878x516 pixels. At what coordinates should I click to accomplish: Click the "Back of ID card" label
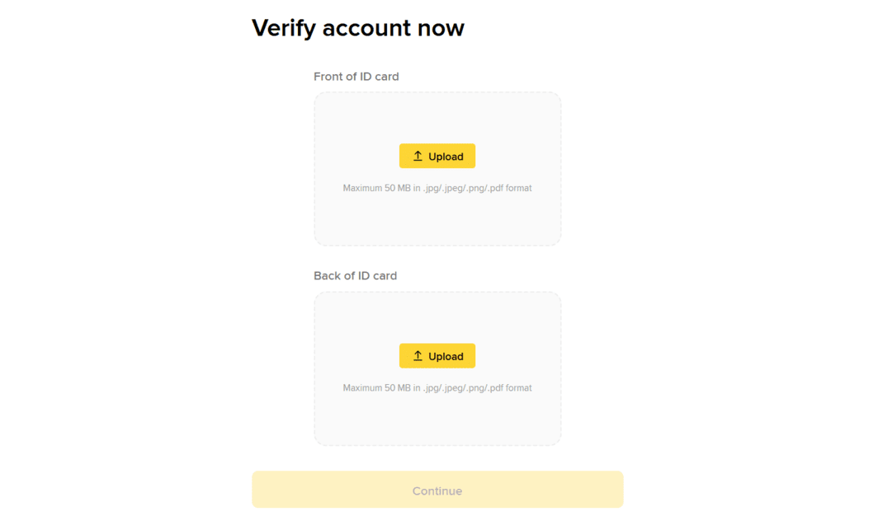tap(355, 276)
